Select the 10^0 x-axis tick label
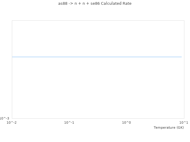The height and width of the screenshot is (142, 190). click(x=126, y=122)
